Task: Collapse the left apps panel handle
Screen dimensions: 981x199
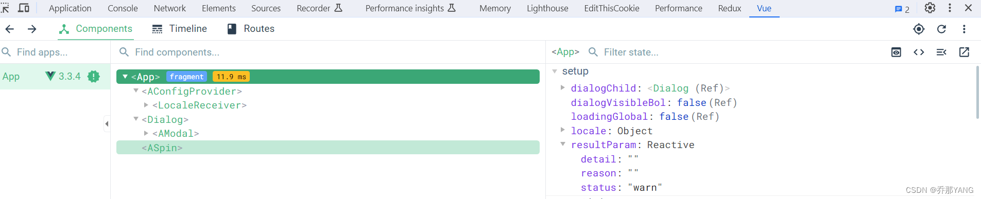Action: click(107, 123)
